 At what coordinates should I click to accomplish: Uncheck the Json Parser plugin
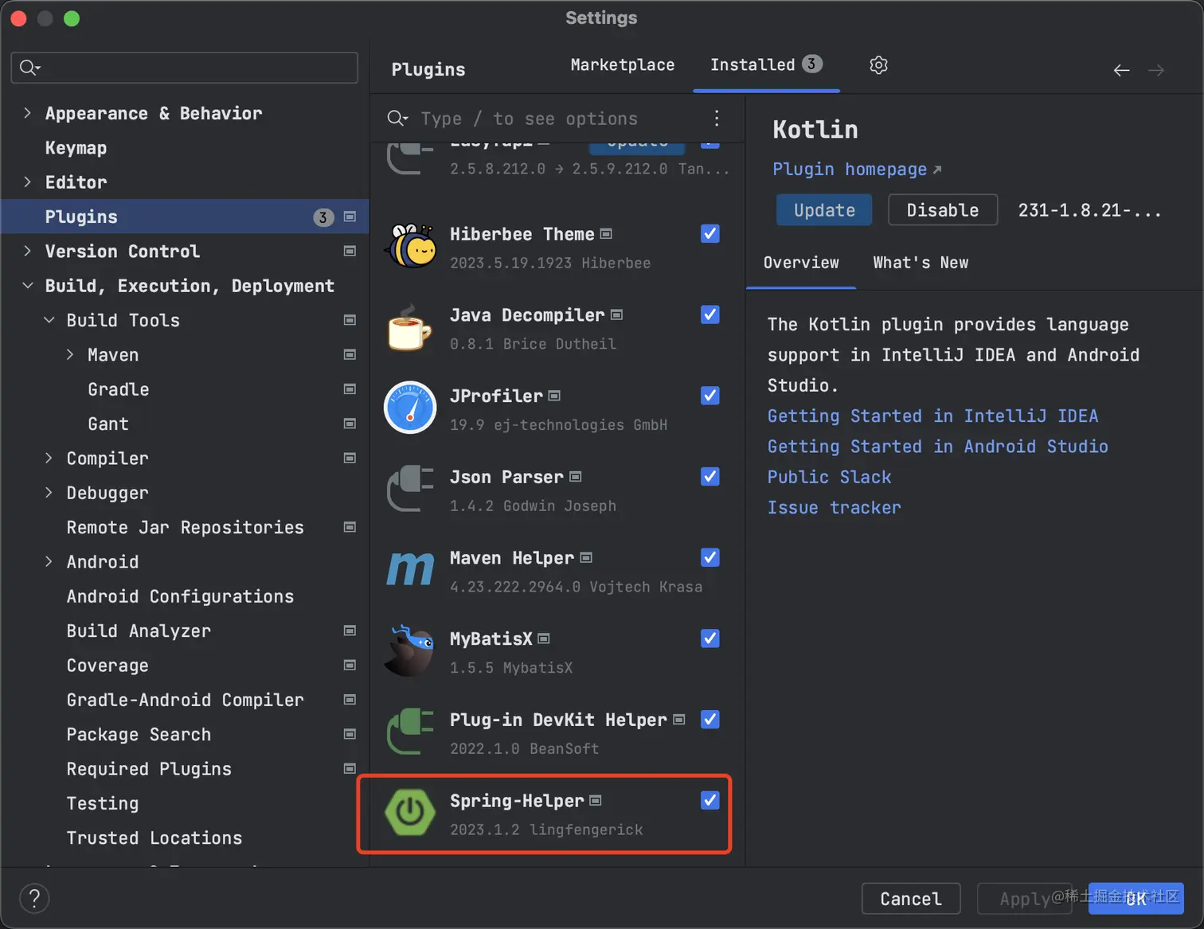[x=709, y=477]
